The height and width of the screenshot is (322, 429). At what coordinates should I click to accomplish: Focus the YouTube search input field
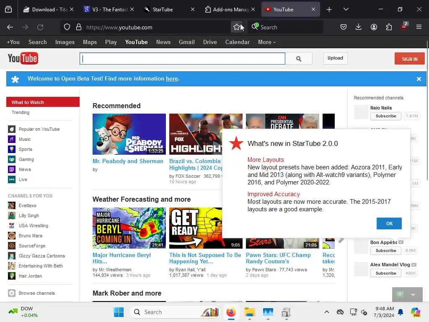[x=182, y=59]
